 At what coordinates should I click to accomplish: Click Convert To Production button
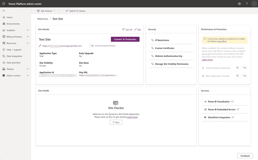click(125, 39)
